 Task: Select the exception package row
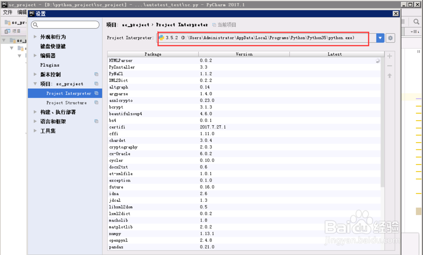[244, 180]
